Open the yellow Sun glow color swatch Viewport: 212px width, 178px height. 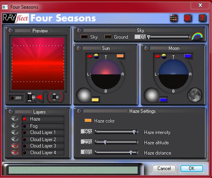click(95, 100)
